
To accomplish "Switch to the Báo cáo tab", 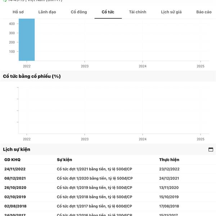I will pyautogui.click(x=204, y=12).
